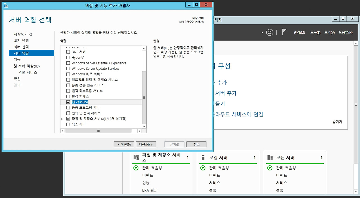Expand the 파일 및 저장소 서비스 tree node
360x198 pixels.
(62, 119)
